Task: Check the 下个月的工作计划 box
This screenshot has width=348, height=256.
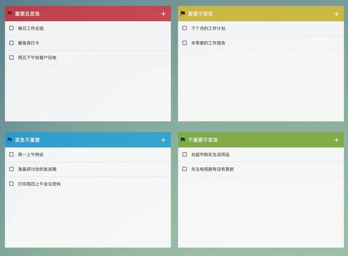Action: click(184, 28)
